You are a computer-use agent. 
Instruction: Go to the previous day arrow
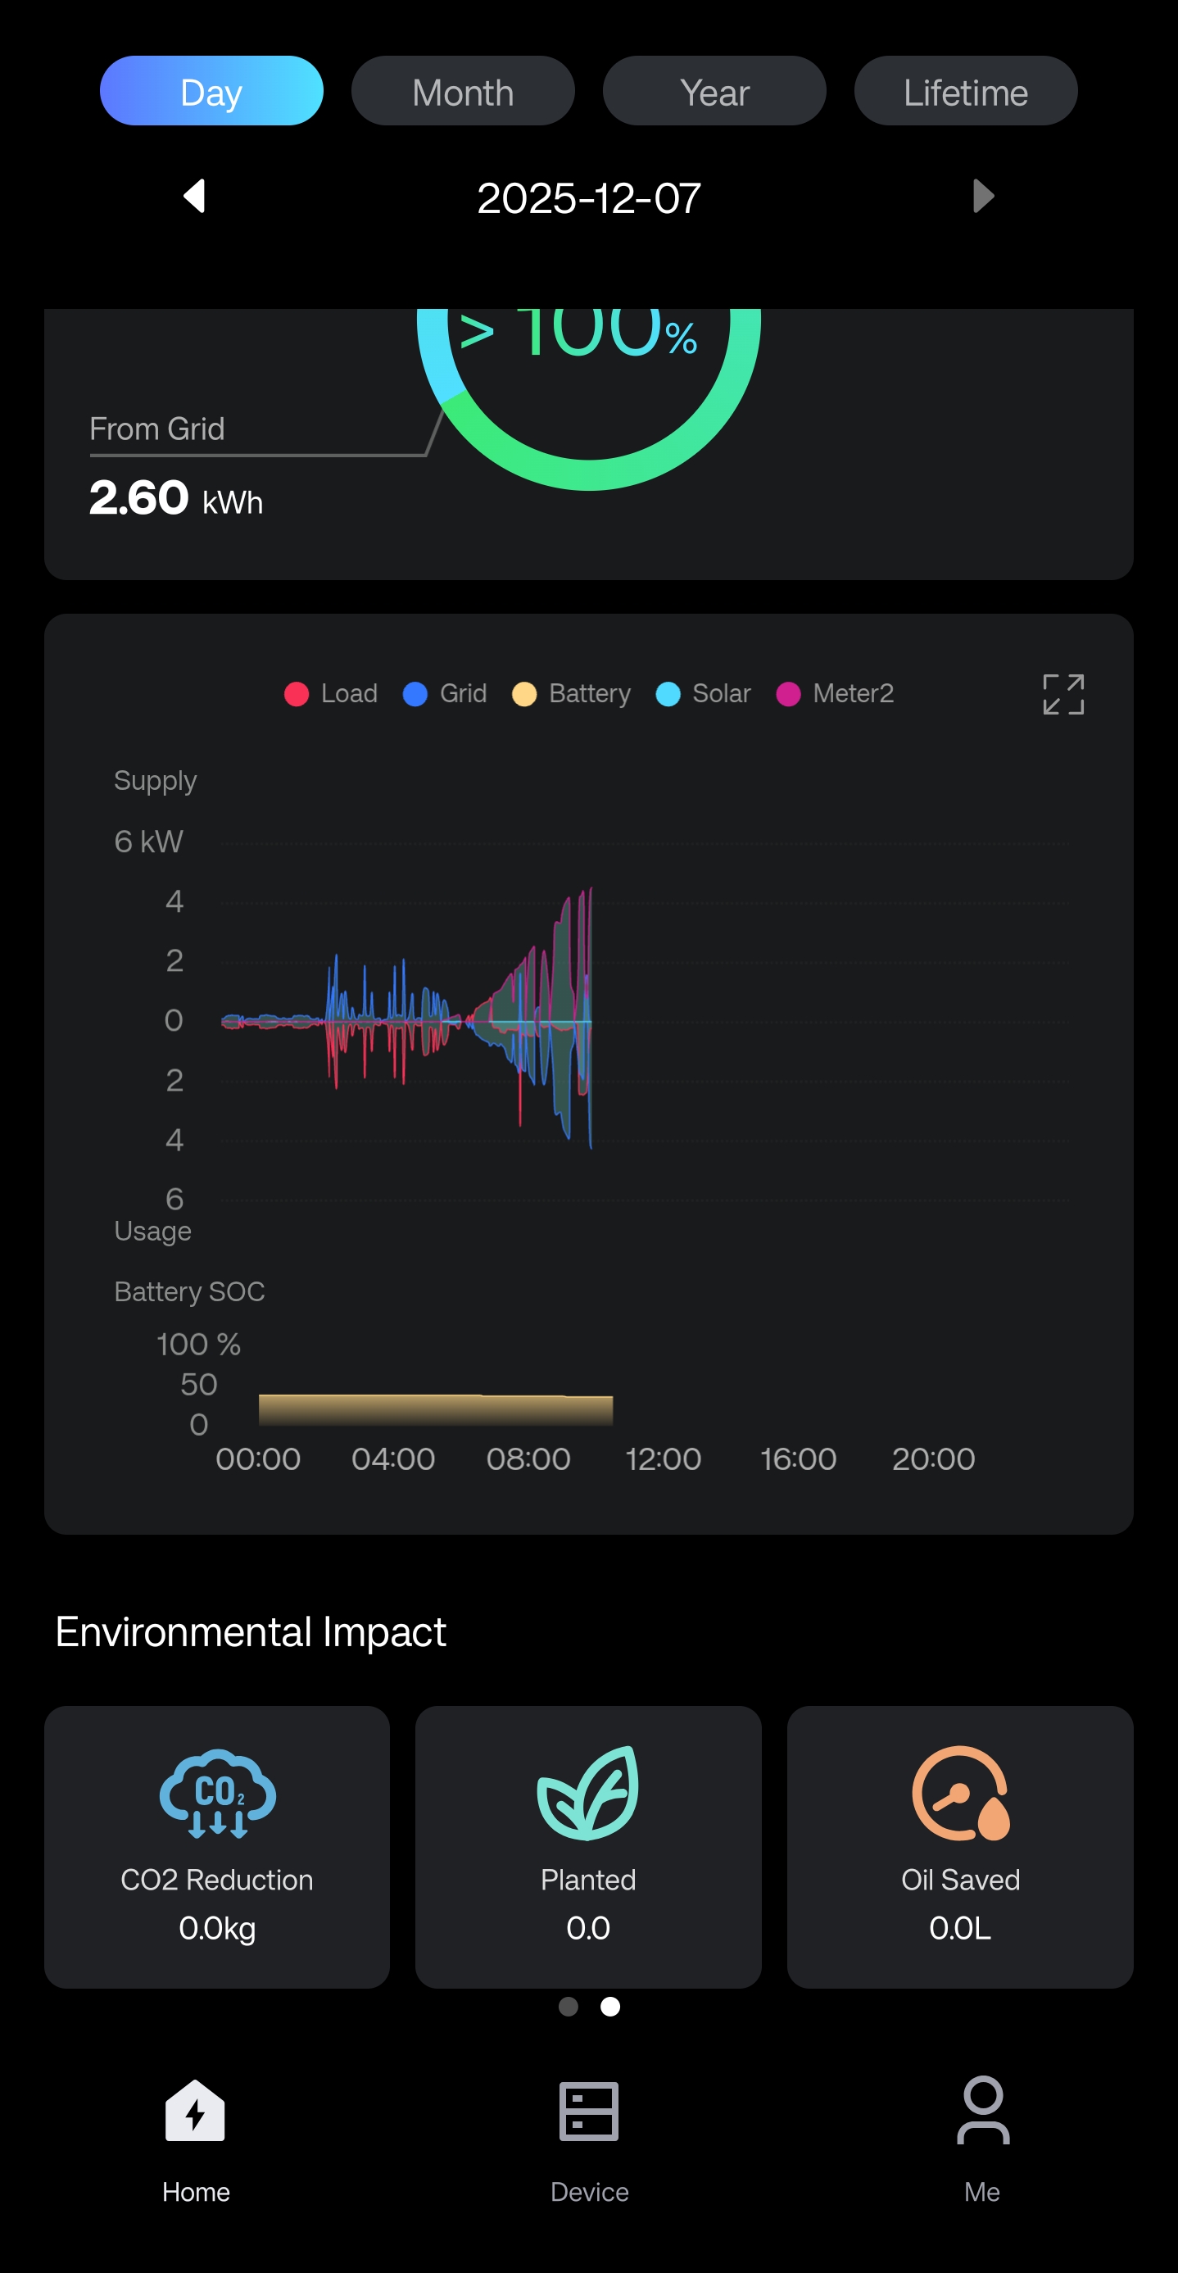click(x=195, y=196)
